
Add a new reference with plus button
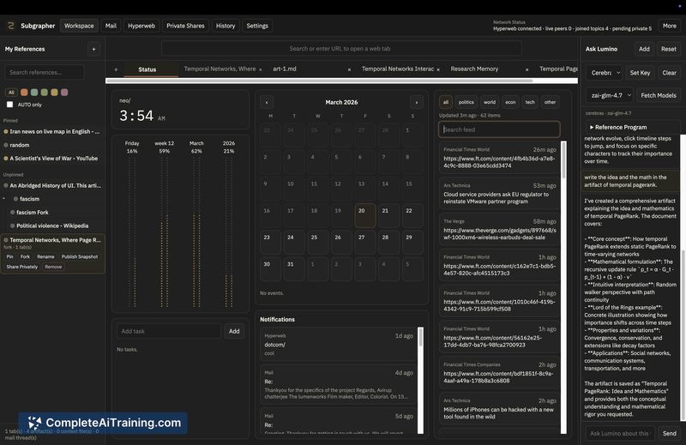[93, 49]
